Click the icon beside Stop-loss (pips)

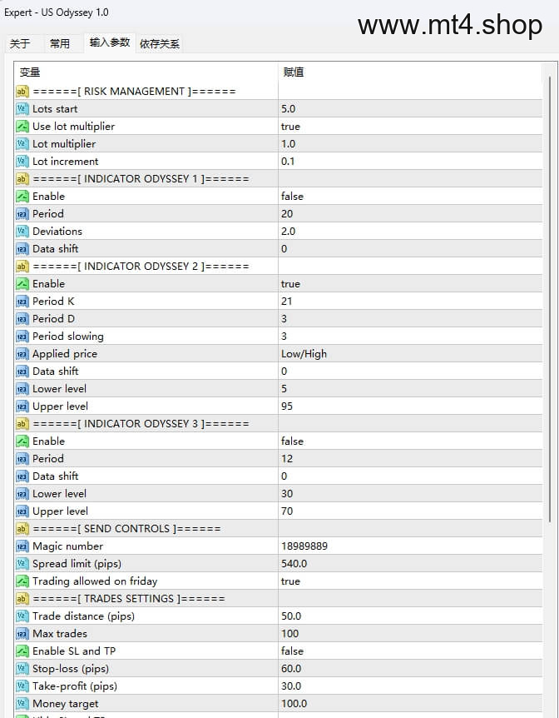pyautogui.click(x=22, y=669)
